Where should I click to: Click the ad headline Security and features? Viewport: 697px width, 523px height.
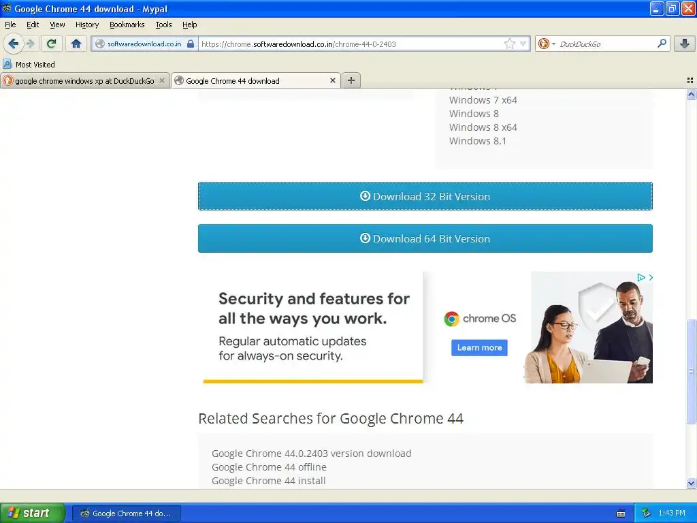point(314,308)
